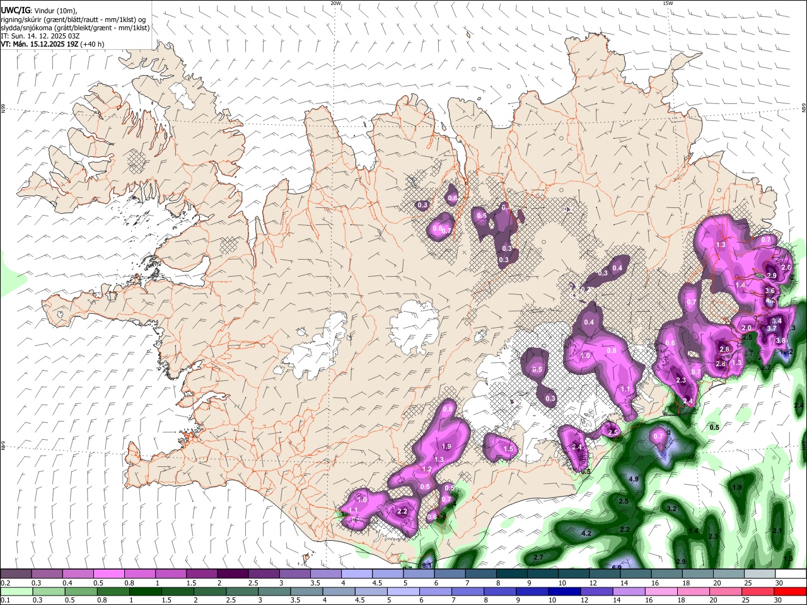Click the "4.9" rain value on the map
The width and height of the screenshot is (807, 605).
[x=634, y=480]
